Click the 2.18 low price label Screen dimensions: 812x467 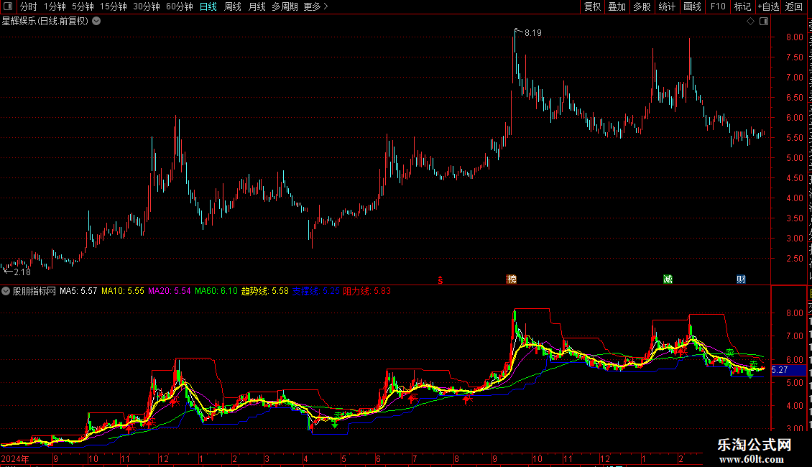[x=22, y=272]
